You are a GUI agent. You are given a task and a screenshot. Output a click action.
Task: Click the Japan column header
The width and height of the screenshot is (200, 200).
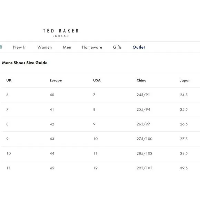[185, 80]
